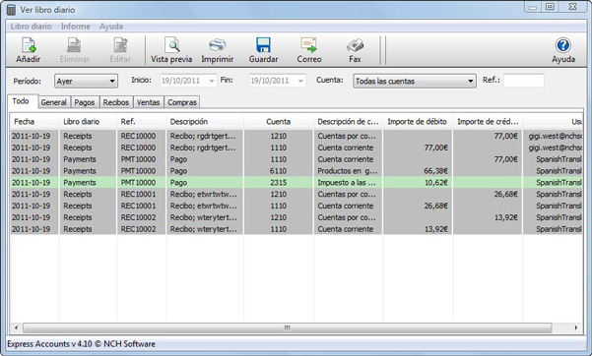Click the 66,38€ debit amount
The image size is (592, 356).
click(x=435, y=171)
